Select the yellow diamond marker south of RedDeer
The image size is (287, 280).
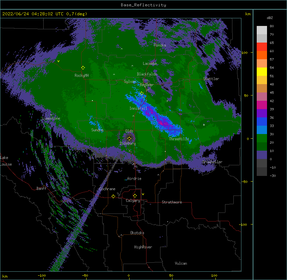click(142, 93)
